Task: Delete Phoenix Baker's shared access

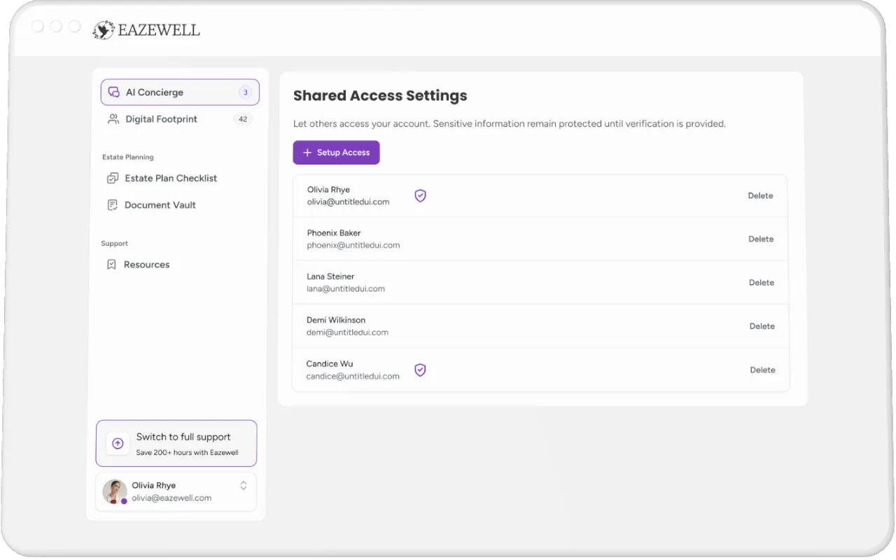Action: click(x=760, y=239)
